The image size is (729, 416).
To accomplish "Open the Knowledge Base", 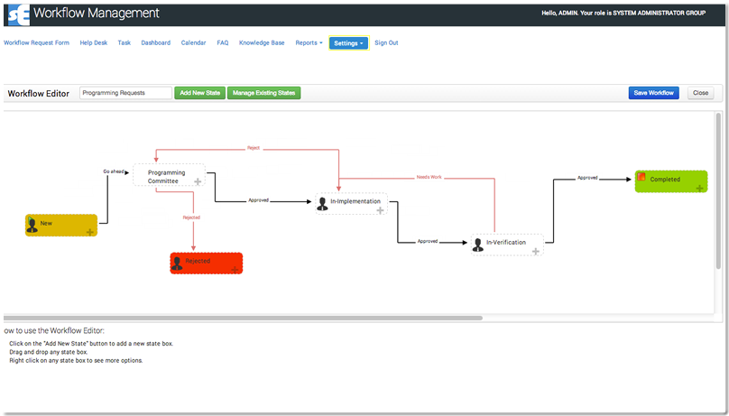I will (x=262, y=42).
